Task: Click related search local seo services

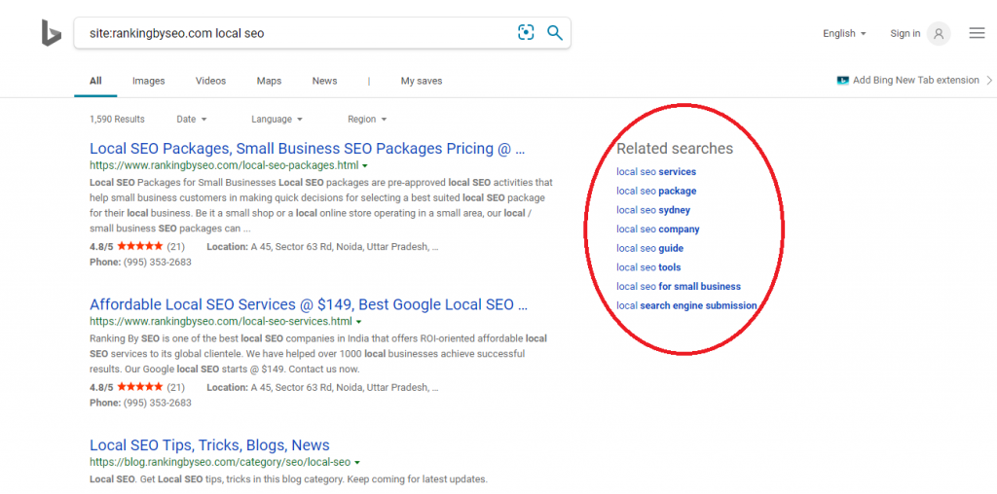Action: pos(656,172)
